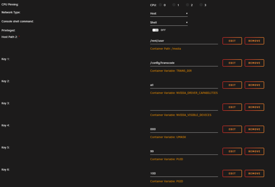Click the 'Key 6:' label
This screenshot has height=187, width=275.
click(5, 169)
